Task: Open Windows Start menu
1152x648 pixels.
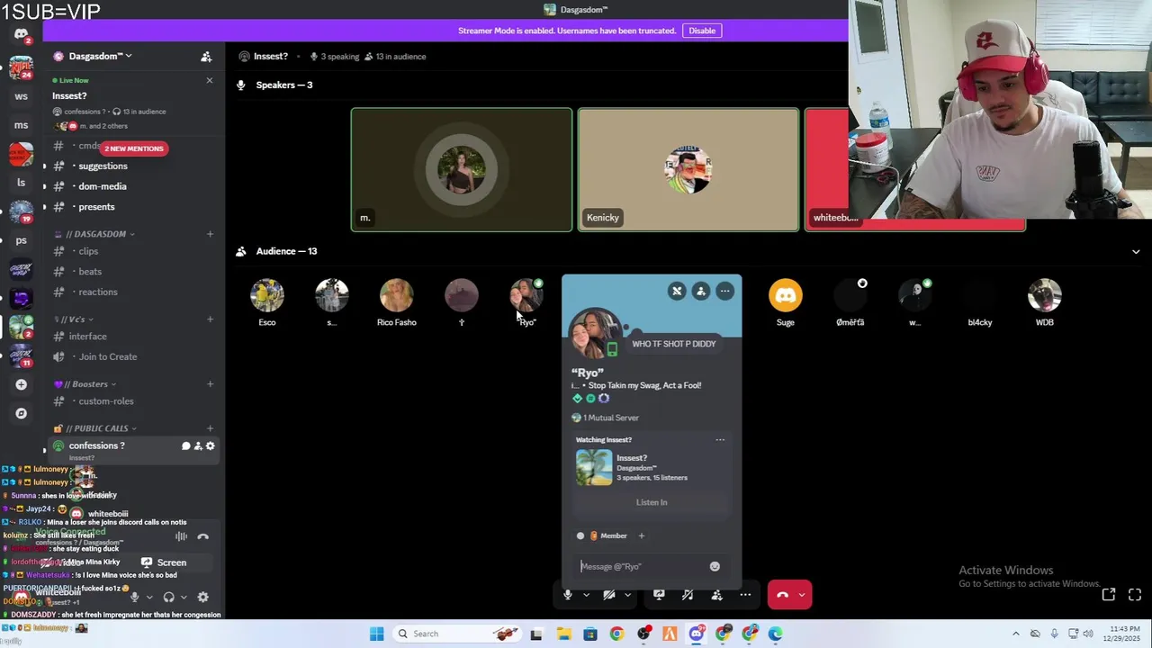Action: pyautogui.click(x=377, y=634)
